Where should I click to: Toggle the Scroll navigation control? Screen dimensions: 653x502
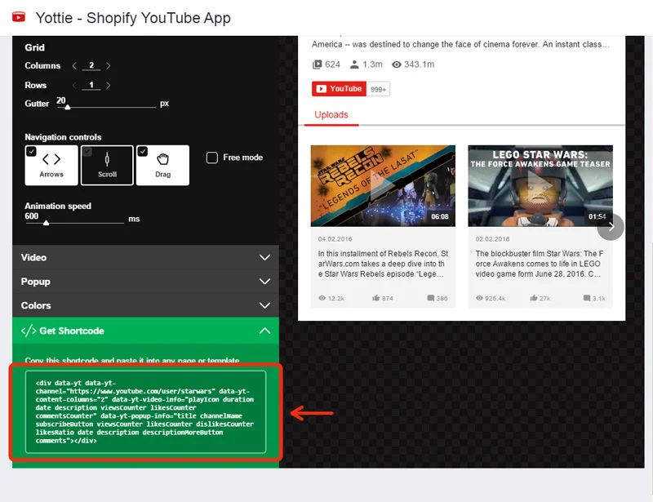pos(107,165)
